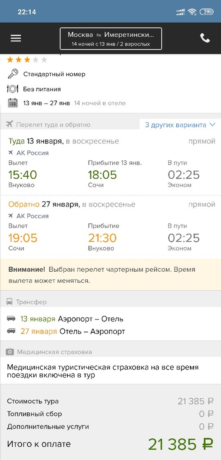Tap the medical insurance kit icon
This screenshot has height=460, width=221.
[x=10, y=351]
